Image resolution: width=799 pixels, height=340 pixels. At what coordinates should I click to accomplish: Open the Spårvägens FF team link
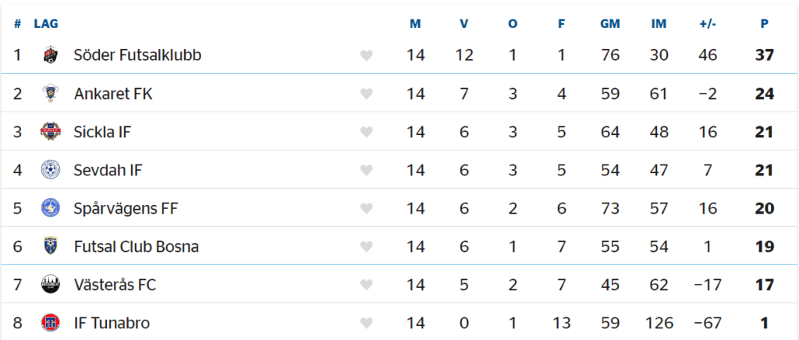(x=126, y=209)
